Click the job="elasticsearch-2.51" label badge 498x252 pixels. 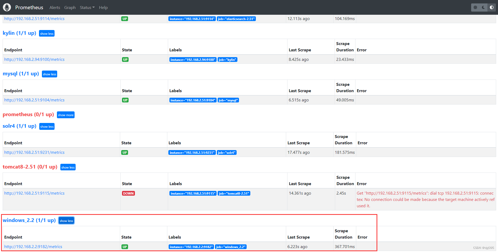236,19
